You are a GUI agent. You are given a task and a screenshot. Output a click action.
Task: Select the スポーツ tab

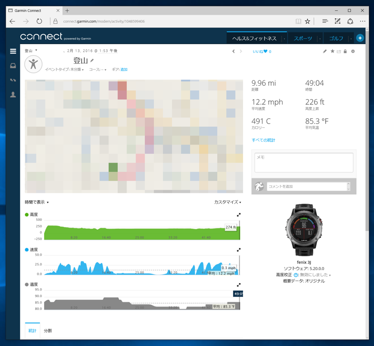[303, 38]
